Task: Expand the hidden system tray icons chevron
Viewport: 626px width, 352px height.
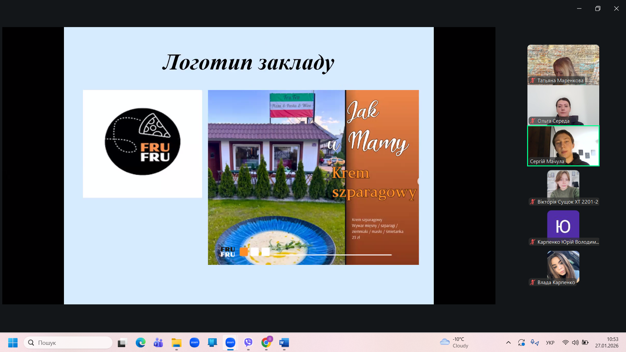Action: pyautogui.click(x=508, y=343)
